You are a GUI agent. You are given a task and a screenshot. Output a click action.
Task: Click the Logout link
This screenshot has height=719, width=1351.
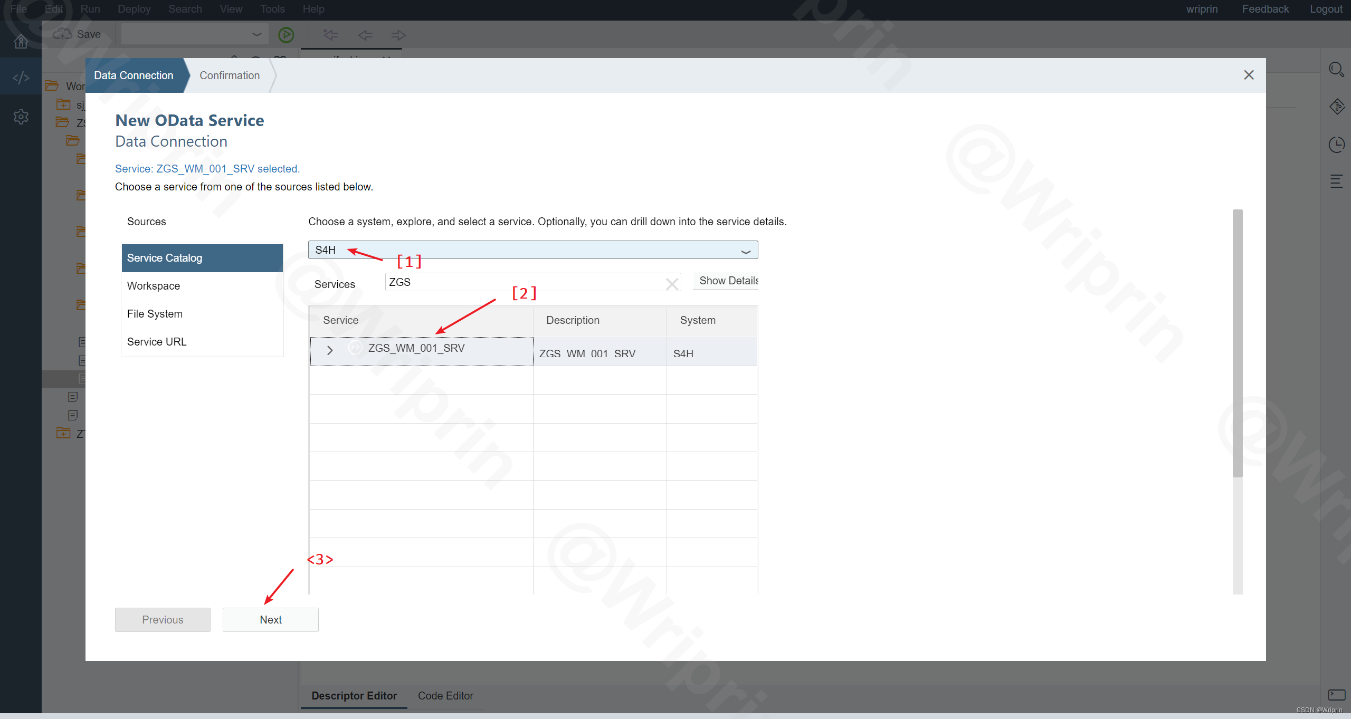point(1326,9)
